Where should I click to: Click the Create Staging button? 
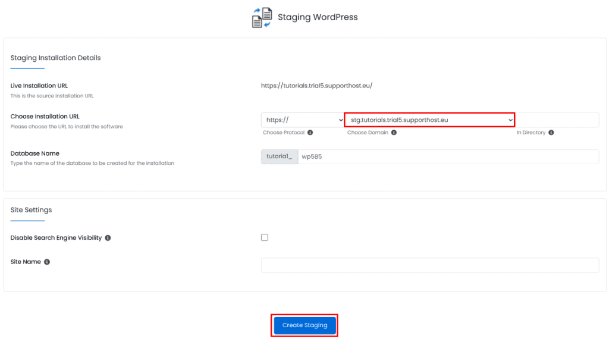305,325
